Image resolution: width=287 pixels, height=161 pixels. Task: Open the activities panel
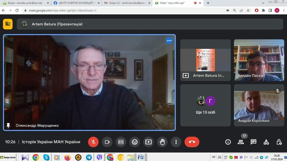tap(266, 142)
